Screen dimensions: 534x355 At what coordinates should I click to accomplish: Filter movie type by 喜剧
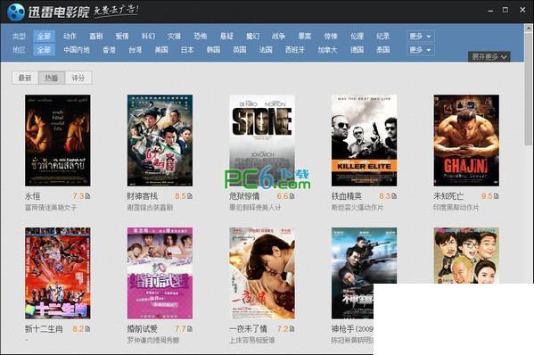tap(96, 36)
